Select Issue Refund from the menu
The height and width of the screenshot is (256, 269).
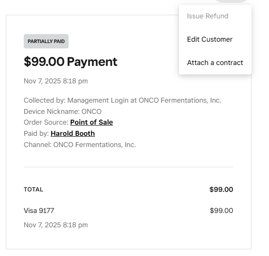coord(208,16)
